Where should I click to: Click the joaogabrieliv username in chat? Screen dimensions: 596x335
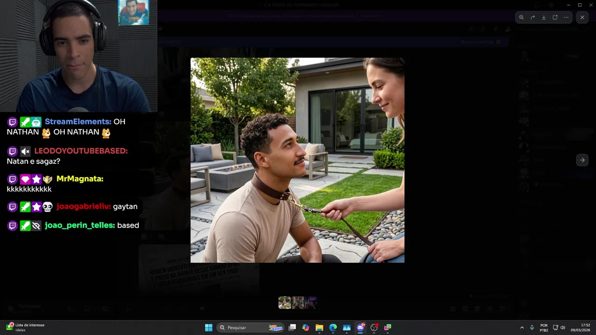83,207
